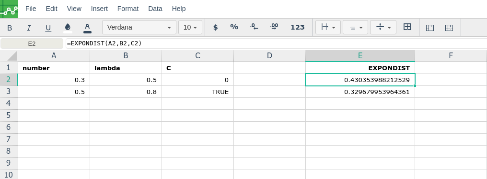The width and height of the screenshot is (487, 179).
Task: Open the fill color picker
Action: (68, 28)
